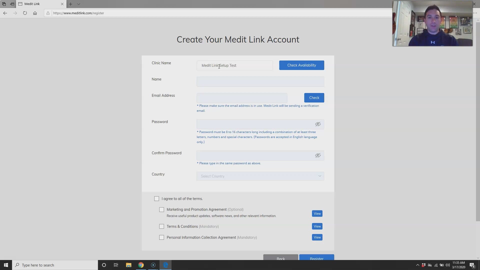
Task: Open the Windows Start menu
Action: pos(6,265)
